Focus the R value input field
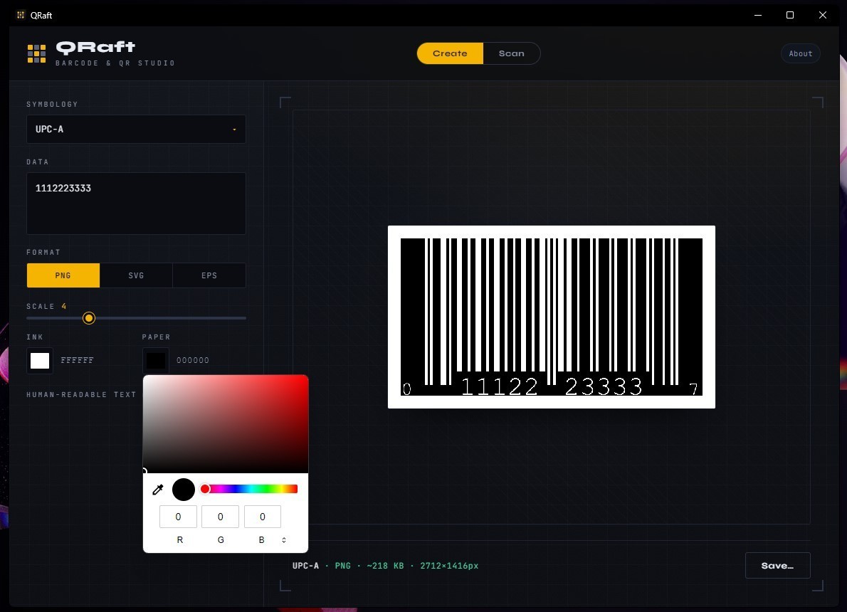The width and height of the screenshot is (847, 612). [178, 517]
